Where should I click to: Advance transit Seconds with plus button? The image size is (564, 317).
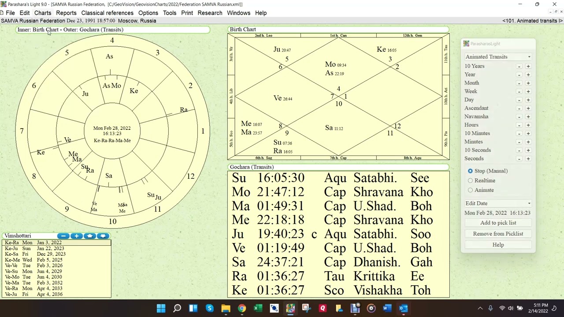pyautogui.click(x=528, y=158)
